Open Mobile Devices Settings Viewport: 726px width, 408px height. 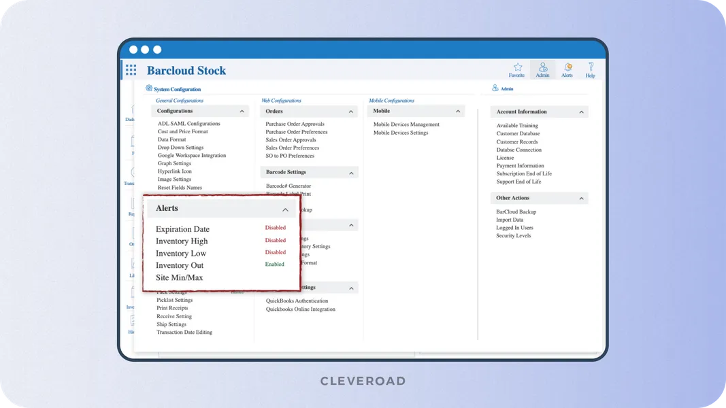coord(401,133)
